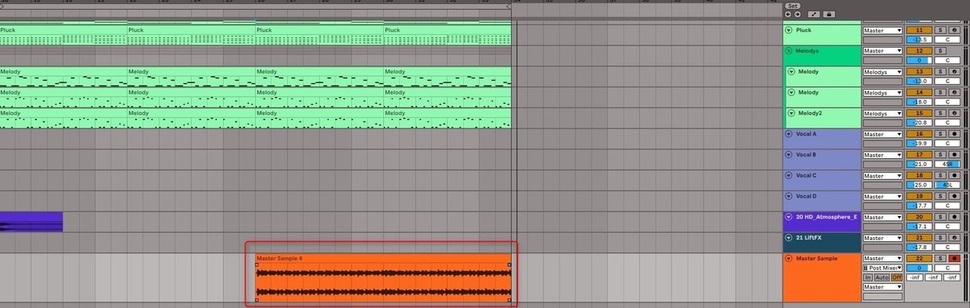Jump to next locator arrow
970x308 pixels.
pos(798,15)
